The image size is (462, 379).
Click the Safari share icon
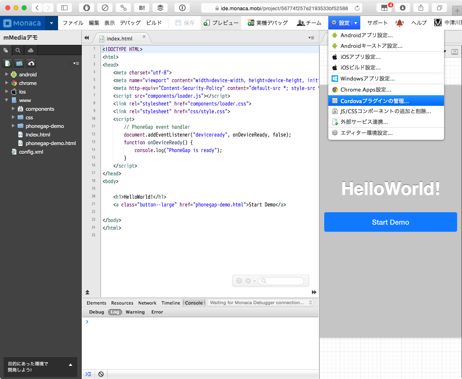(421, 8)
